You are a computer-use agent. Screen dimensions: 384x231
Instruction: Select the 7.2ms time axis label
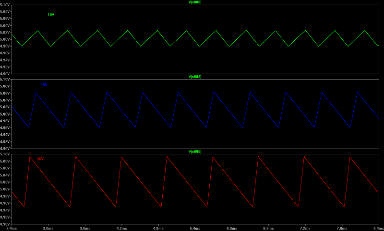pos(305,228)
